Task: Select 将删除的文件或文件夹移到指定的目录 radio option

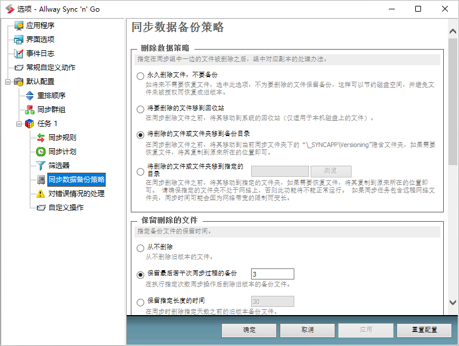Action: (140, 172)
